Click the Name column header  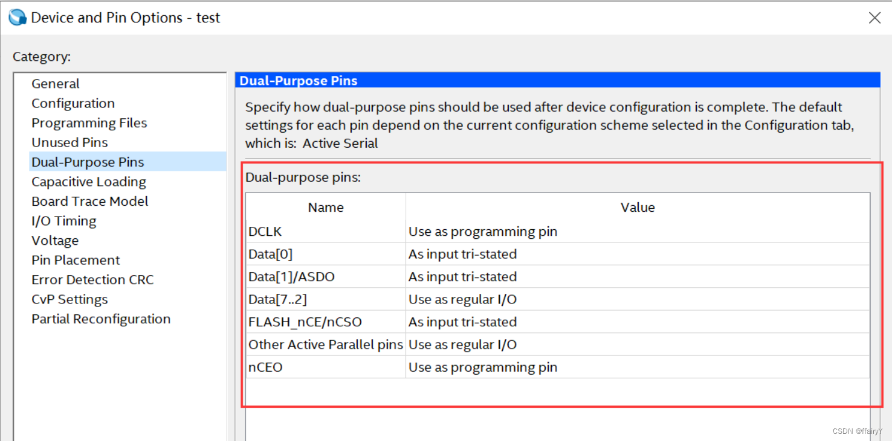[326, 207]
